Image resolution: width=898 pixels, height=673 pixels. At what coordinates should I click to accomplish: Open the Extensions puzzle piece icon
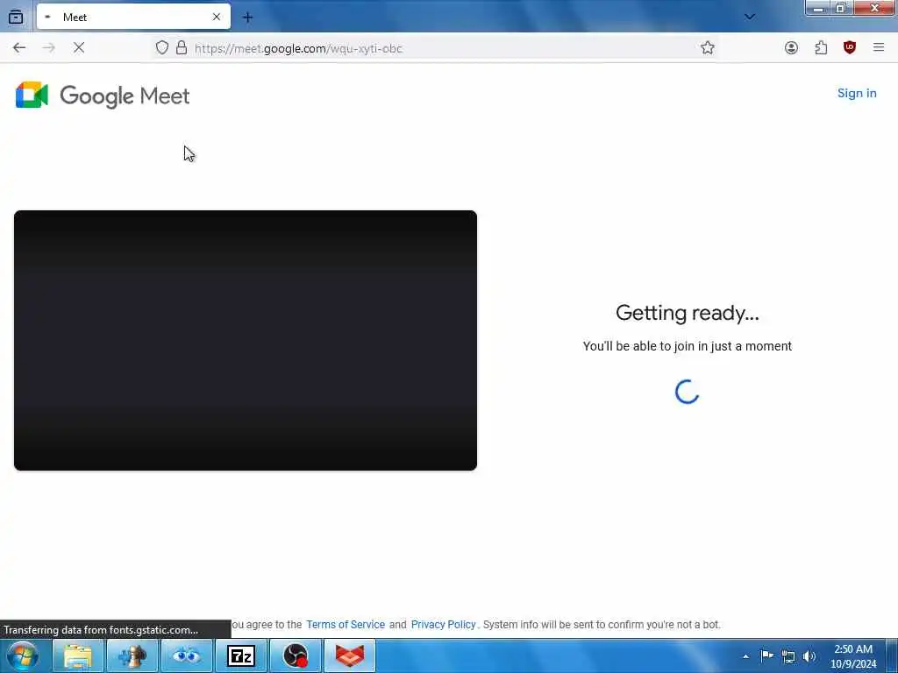pos(821,48)
